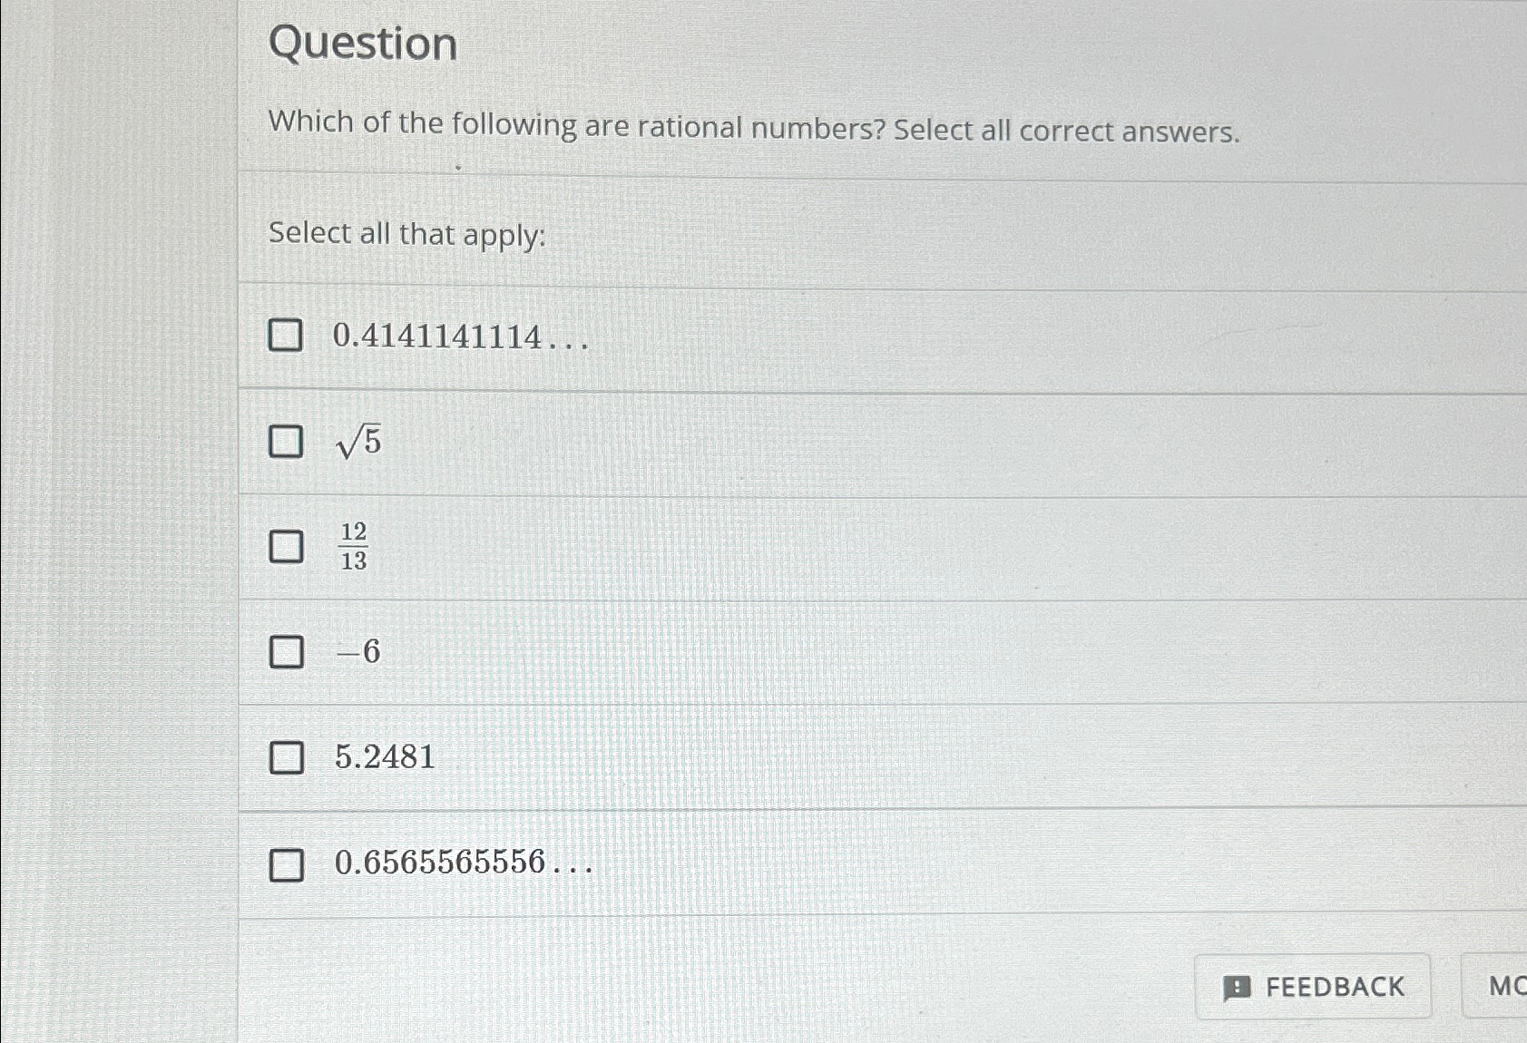This screenshot has height=1043, width=1527.
Task: Click the speech bubble feedback icon
Action: (1239, 986)
